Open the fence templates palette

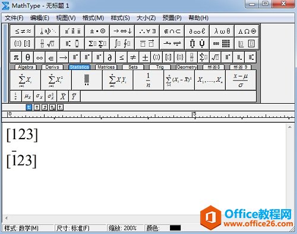[x=23, y=43]
